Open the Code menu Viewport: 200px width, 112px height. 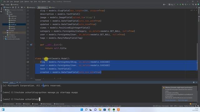[x=22, y=2]
